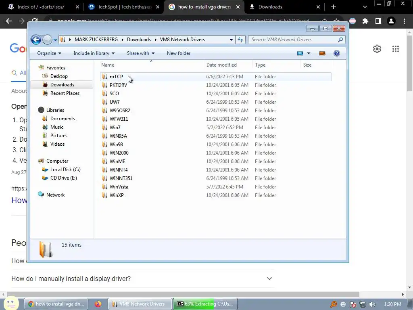Viewport: 413px width, 310px height.
Task: Click the New folder button
Action: tap(179, 53)
